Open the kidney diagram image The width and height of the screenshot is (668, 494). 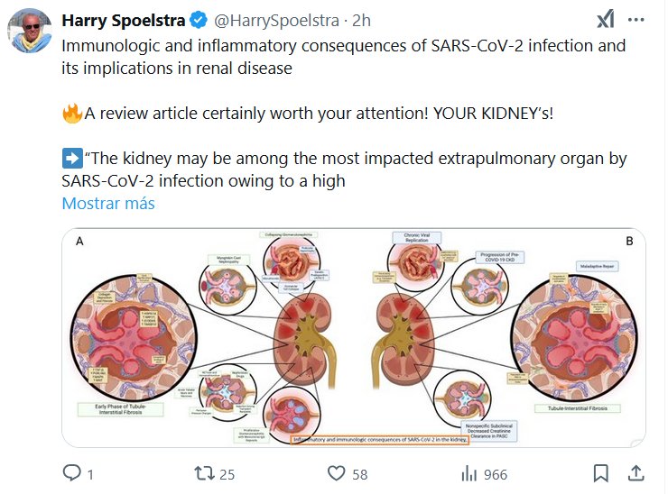(x=354, y=338)
